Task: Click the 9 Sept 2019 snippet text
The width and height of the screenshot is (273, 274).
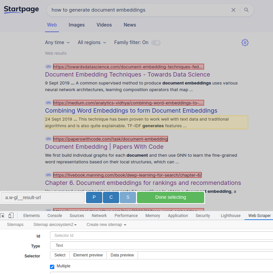Action: 141,86
